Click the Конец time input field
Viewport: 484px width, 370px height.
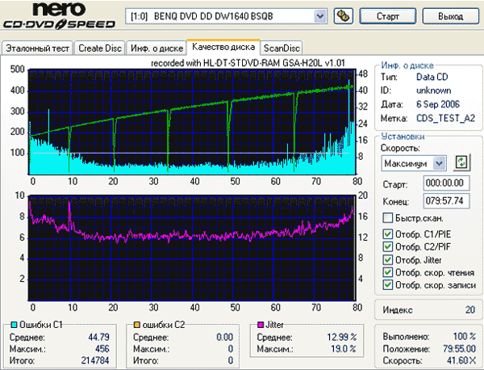click(x=446, y=201)
